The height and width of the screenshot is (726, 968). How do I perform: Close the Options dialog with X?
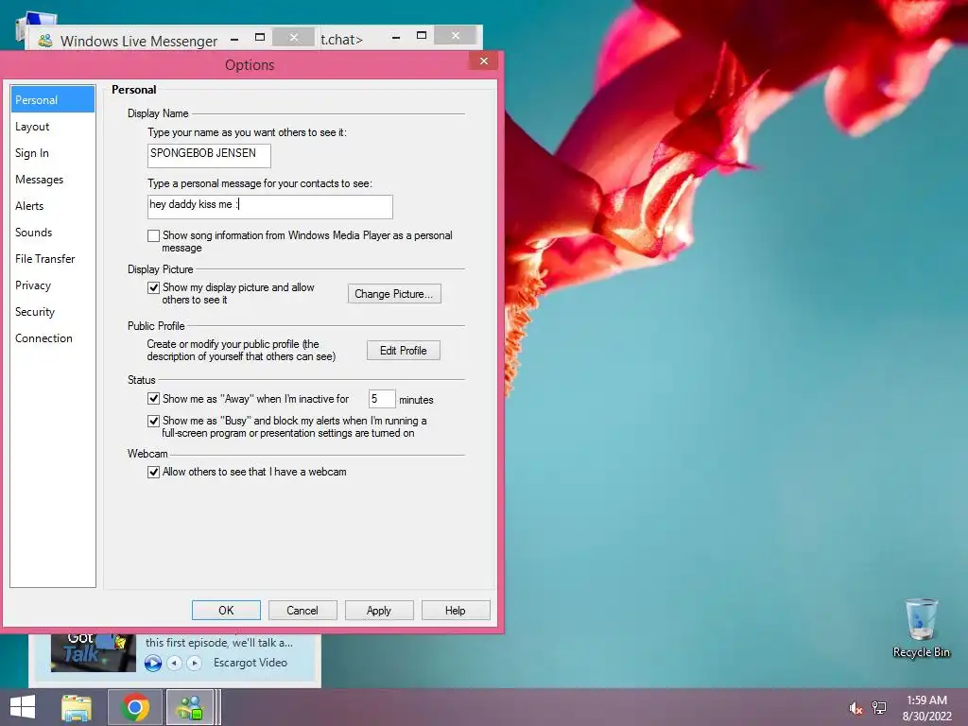[484, 61]
